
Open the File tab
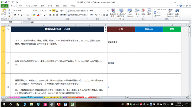4,6
